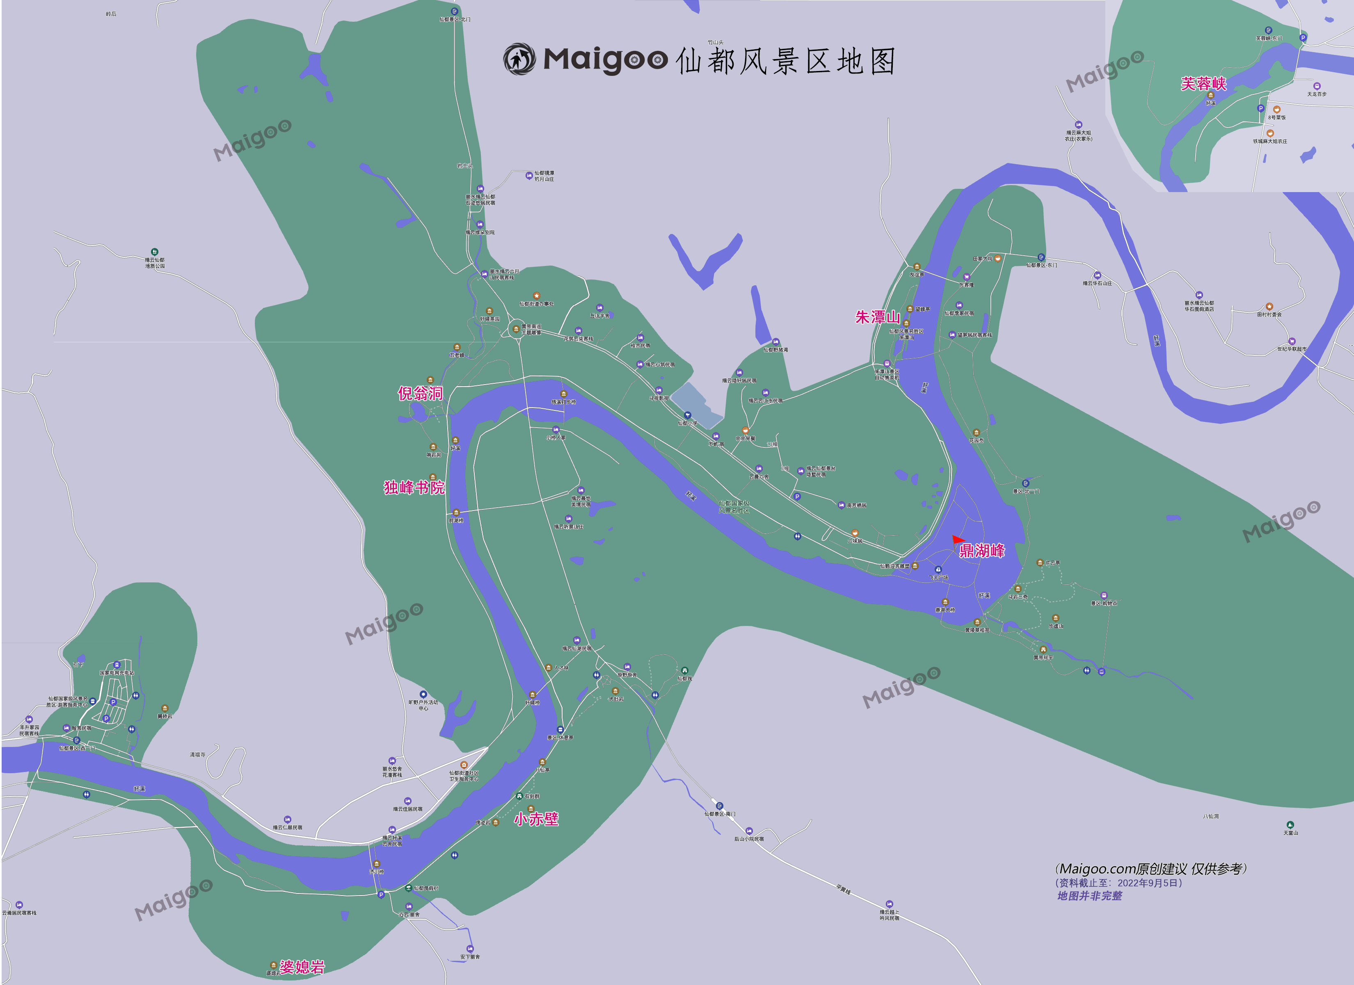Click the 望峰亭 landmark marker

coord(910,309)
